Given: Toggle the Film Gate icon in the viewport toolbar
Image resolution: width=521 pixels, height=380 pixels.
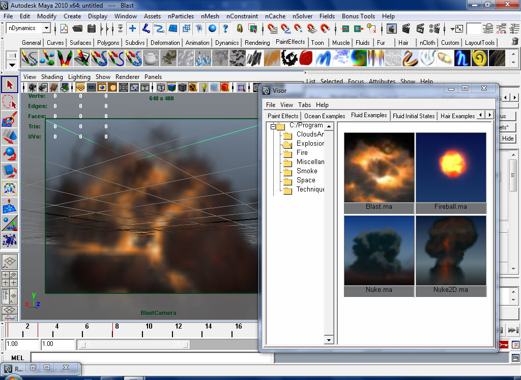Looking at the screenshot, I should point(92,88).
